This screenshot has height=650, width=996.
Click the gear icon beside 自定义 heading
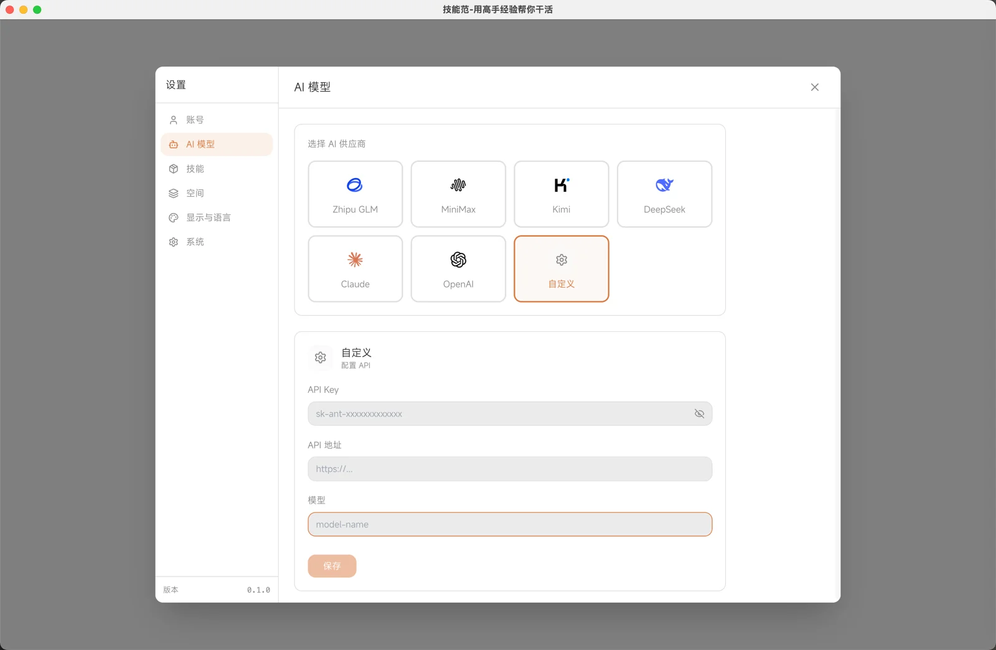pyautogui.click(x=321, y=358)
